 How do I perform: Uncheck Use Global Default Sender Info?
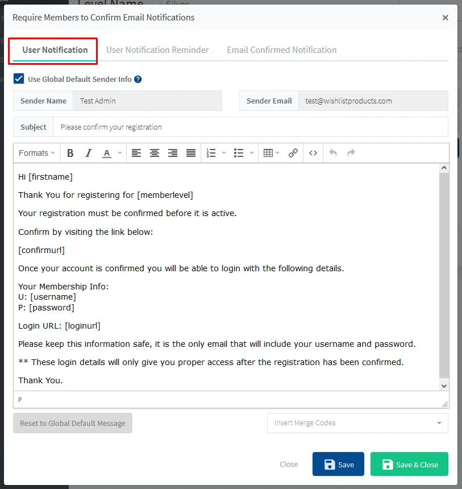(19, 79)
